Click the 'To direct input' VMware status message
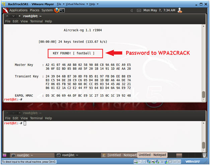This screenshot has width=210, height=165. tap(29, 162)
